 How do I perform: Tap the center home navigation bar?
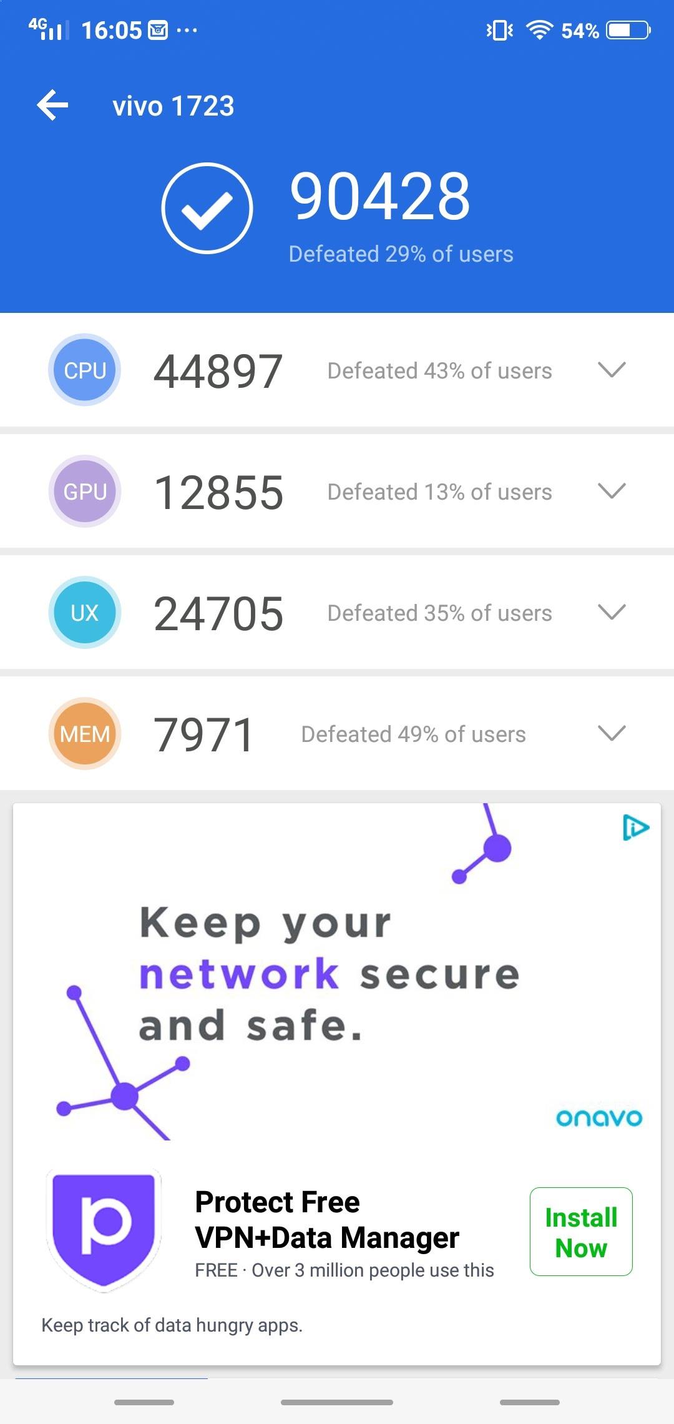337,1402
